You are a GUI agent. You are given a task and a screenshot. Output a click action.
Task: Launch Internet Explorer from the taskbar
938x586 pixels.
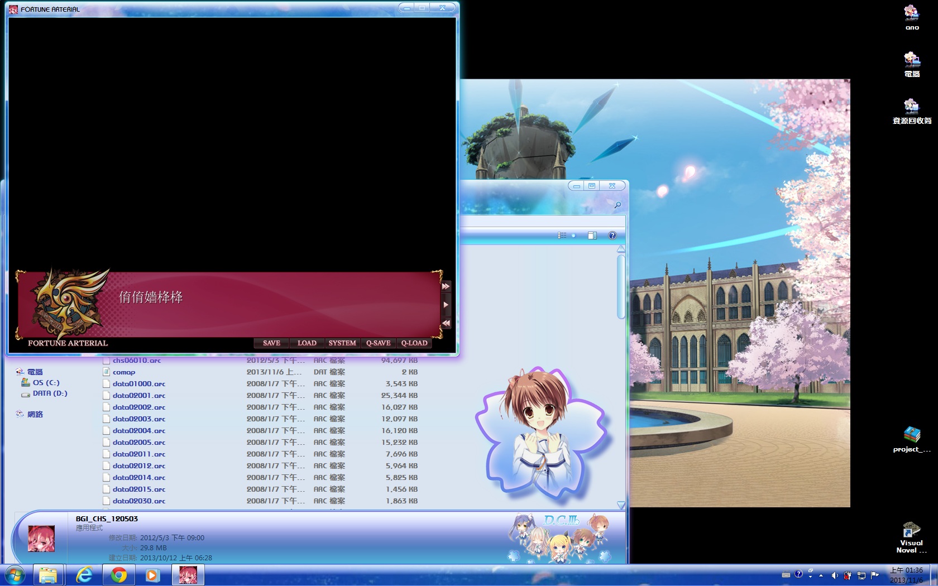coord(84,575)
